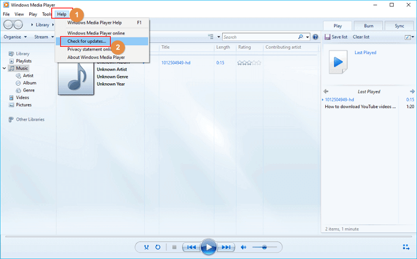Viewport: 417px width, 259px height.
Task: Switch to the Sync tab
Action: 399,26
